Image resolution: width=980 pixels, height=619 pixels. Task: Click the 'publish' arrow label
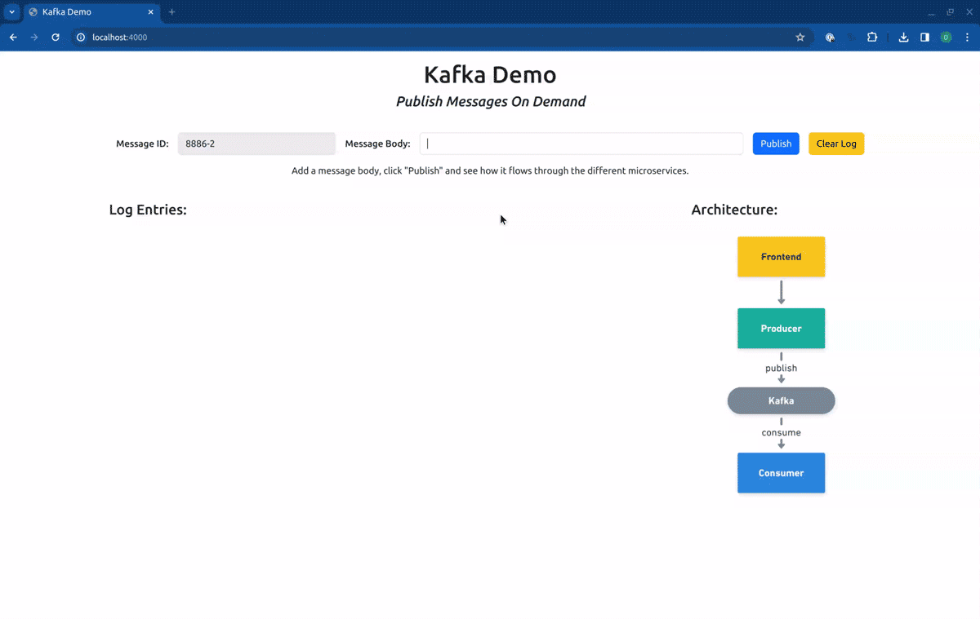(781, 368)
